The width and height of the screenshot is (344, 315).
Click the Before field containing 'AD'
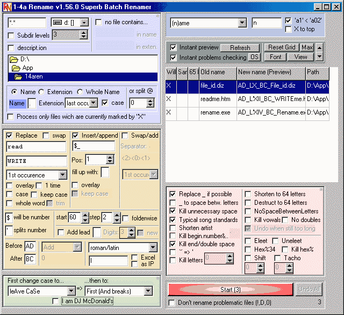(x=30, y=246)
